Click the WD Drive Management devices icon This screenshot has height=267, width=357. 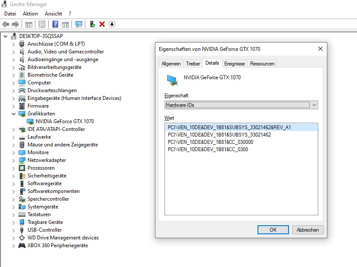tap(22, 238)
